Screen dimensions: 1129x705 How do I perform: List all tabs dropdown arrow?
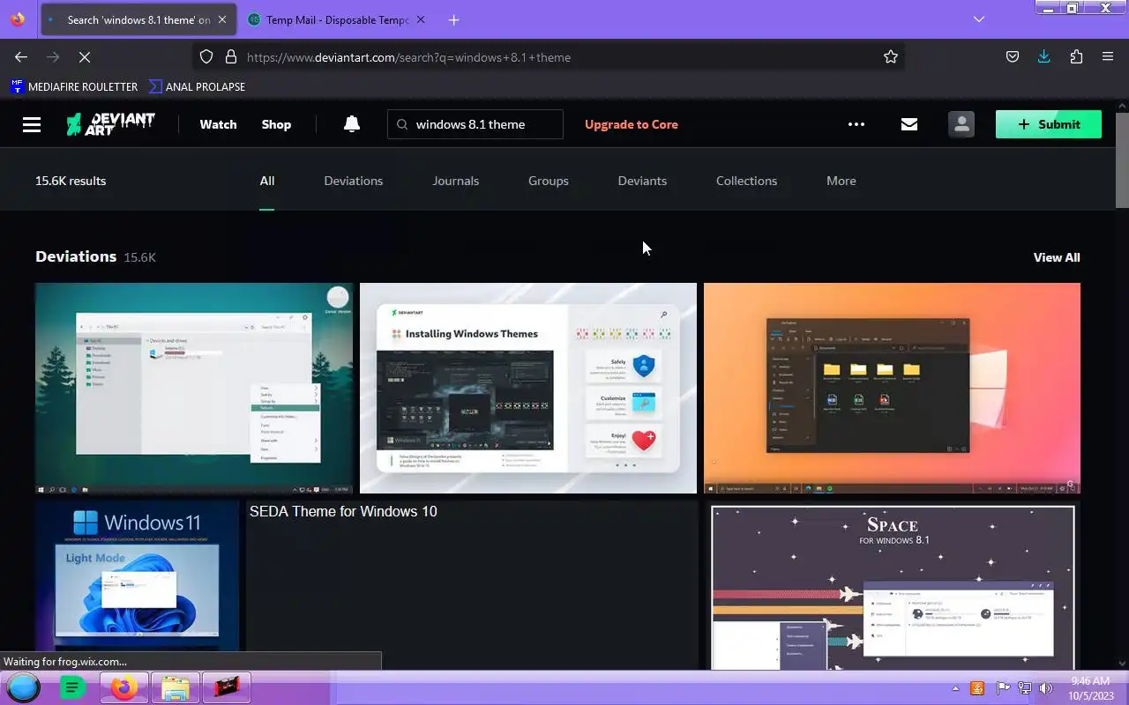[979, 19]
